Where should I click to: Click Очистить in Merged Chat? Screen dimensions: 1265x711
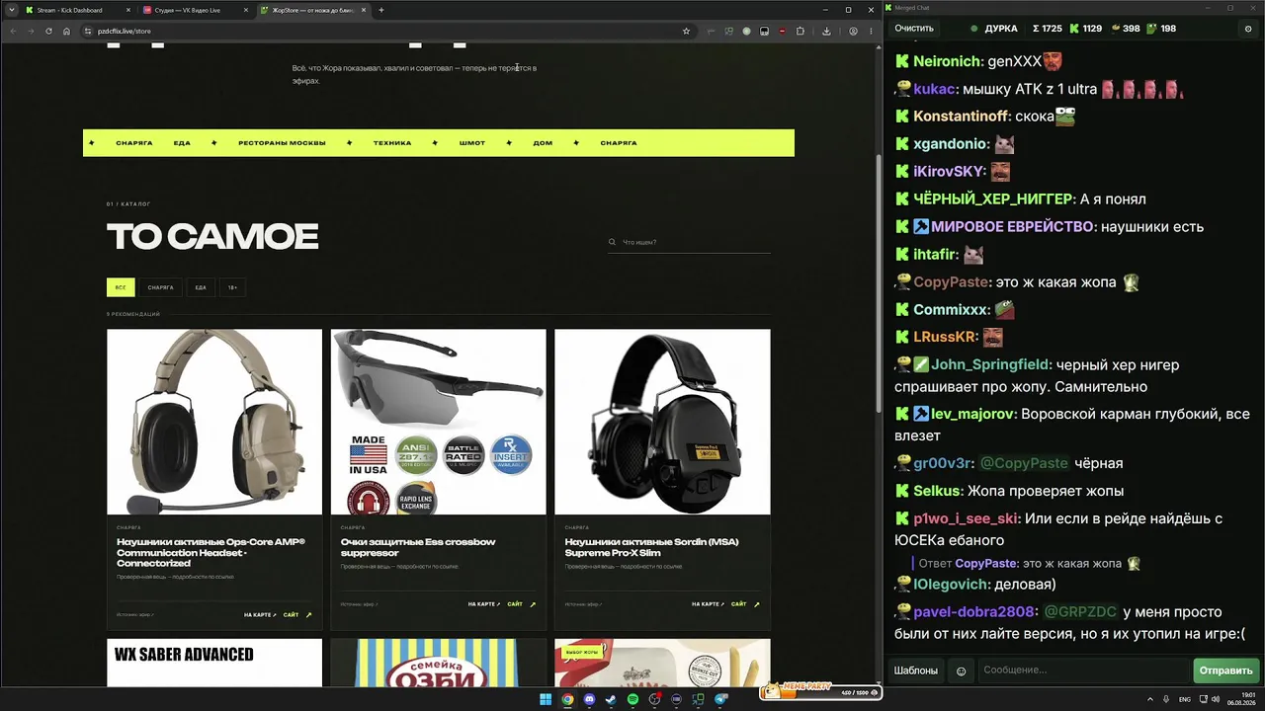(x=914, y=29)
